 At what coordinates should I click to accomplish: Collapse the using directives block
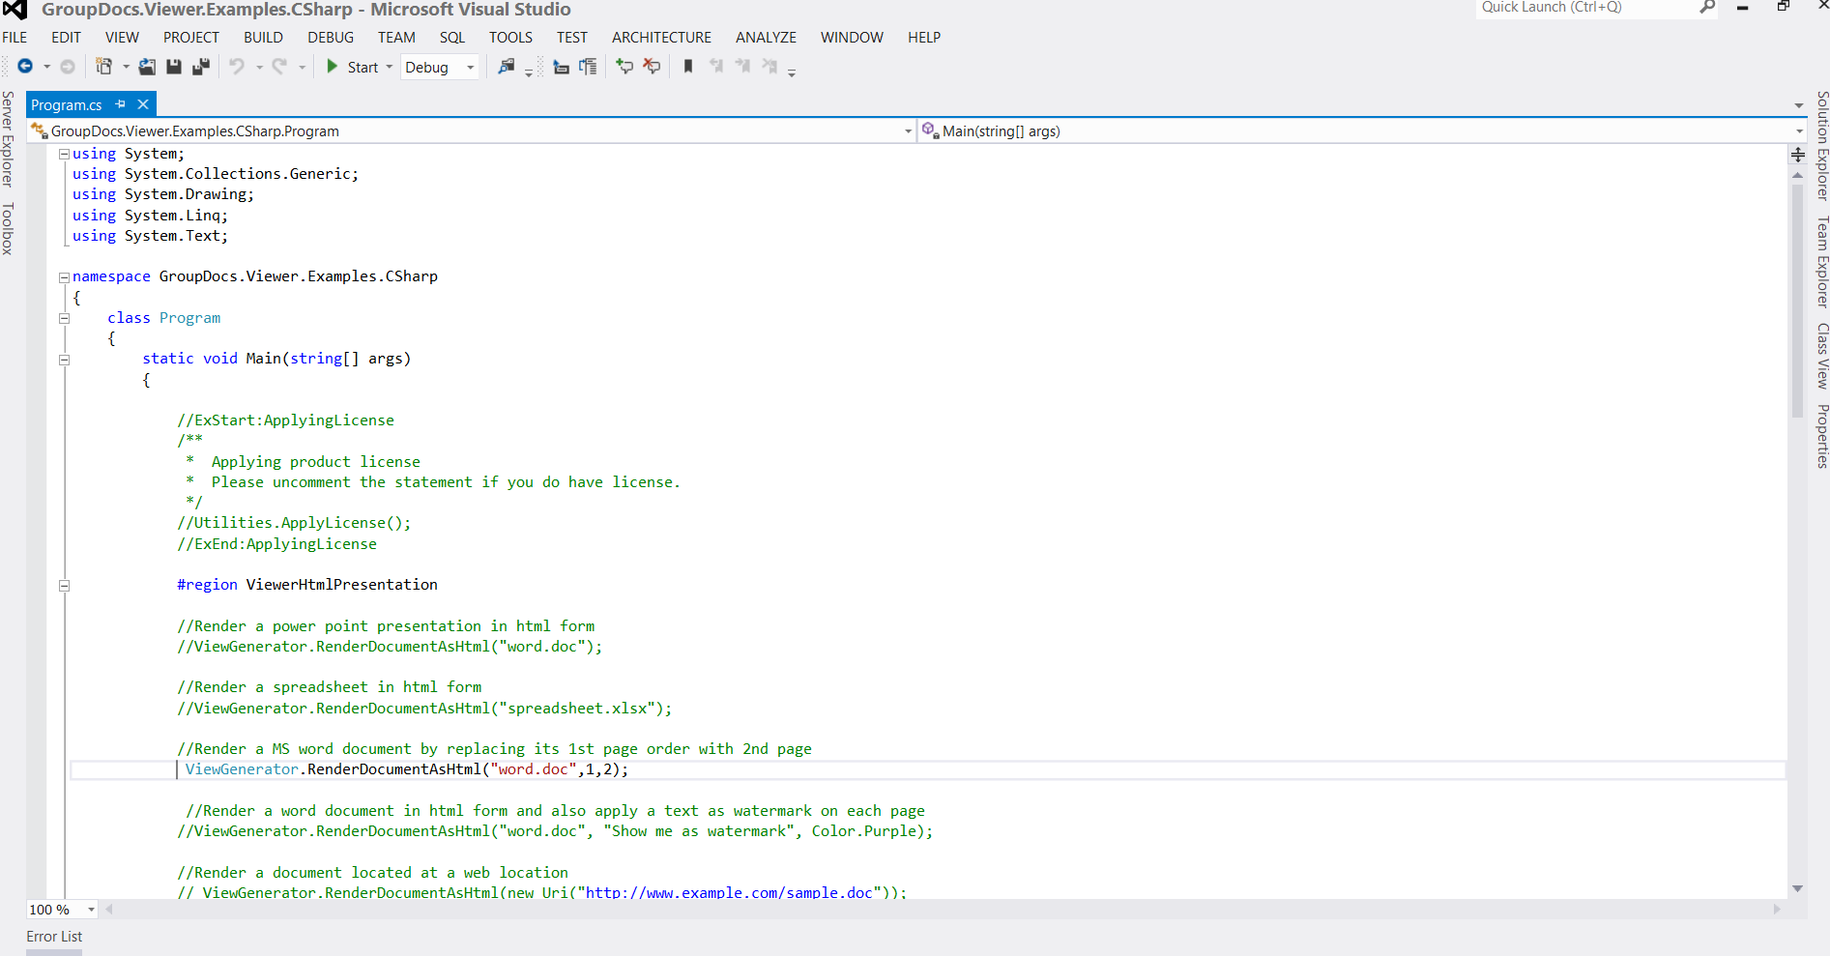click(64, 154)
